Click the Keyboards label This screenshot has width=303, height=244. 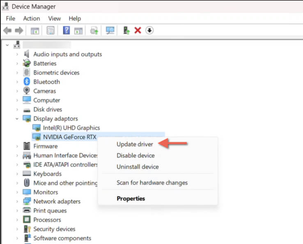48,173
